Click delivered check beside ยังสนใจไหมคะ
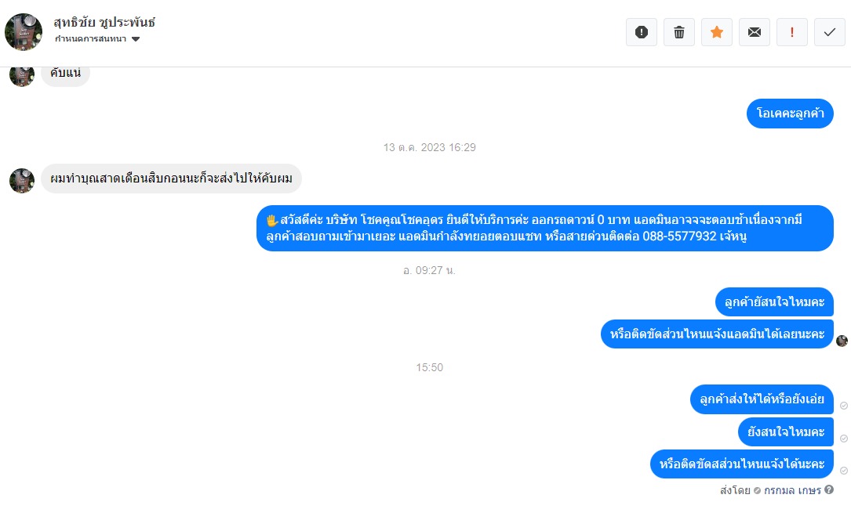This screenshot has height=509, width=851. pos(844,438)
